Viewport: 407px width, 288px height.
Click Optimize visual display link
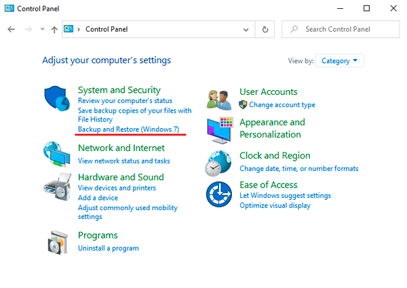(x=275, y=205)
